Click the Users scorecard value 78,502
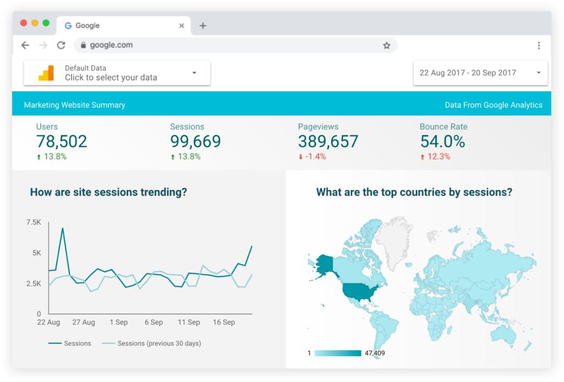 (62, 141)
